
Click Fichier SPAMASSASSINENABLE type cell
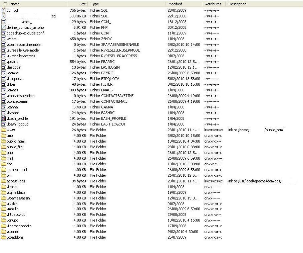coord(114,45)
